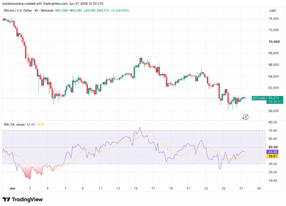Click the 58,000 price axis label
The image size is (286, 206).
[274, 111]
